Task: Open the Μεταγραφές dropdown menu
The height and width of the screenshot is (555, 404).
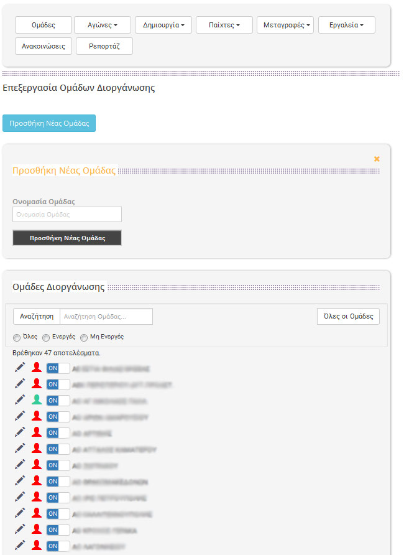Action: tap(285, 25)
